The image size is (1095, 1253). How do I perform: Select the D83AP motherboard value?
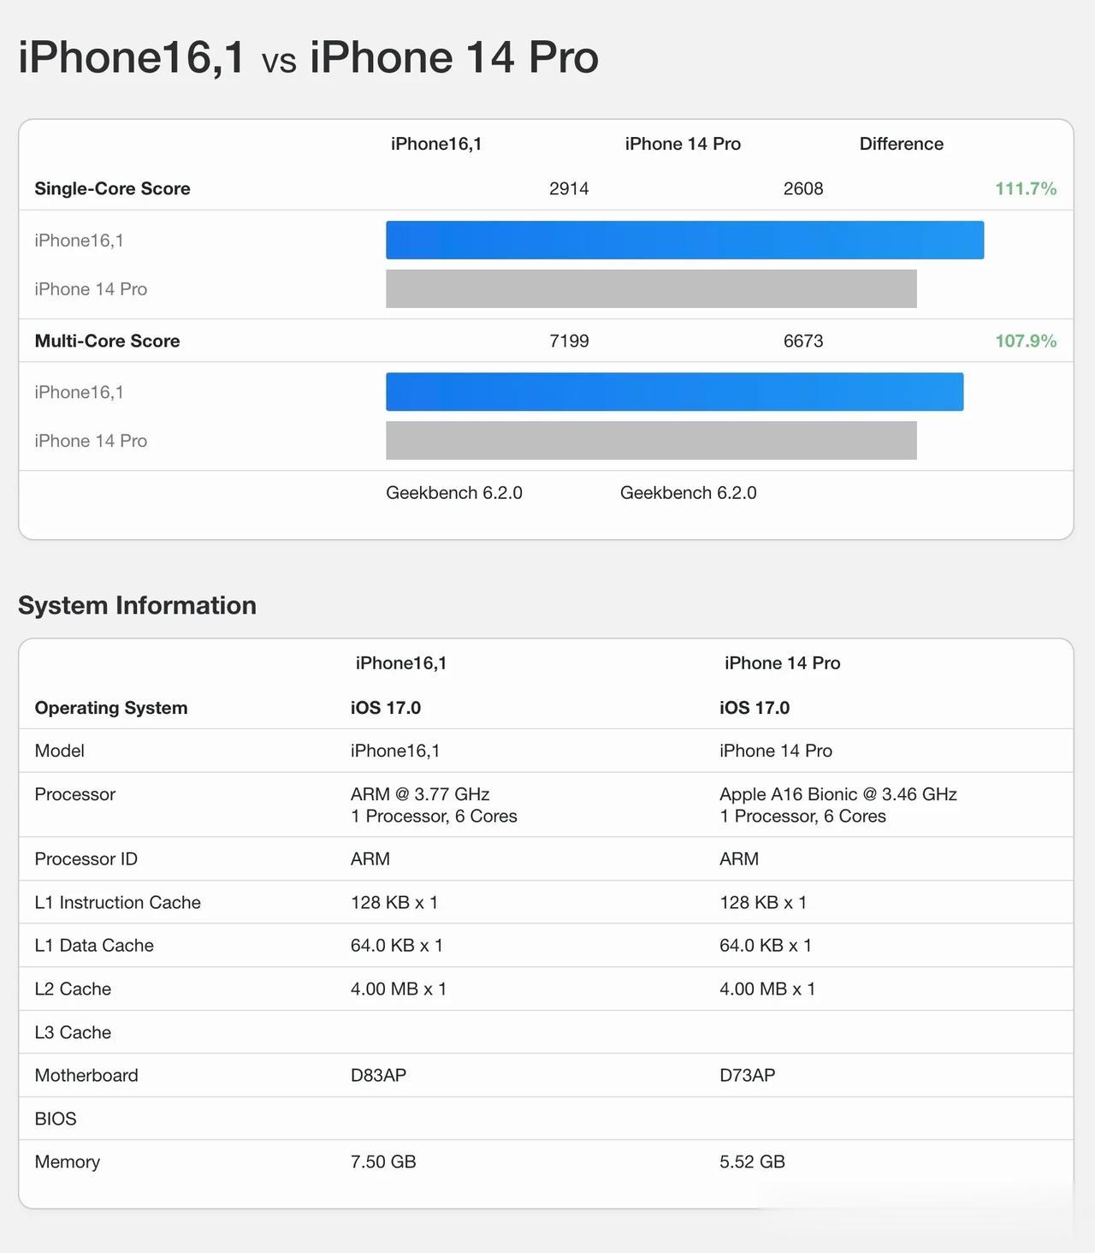click(378, 1075)
